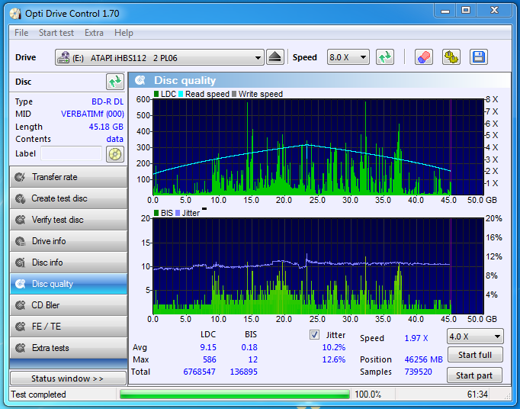Switch to Verify test disc view
This screenshot has height=409, width=520.
click(x=69, y=220)
